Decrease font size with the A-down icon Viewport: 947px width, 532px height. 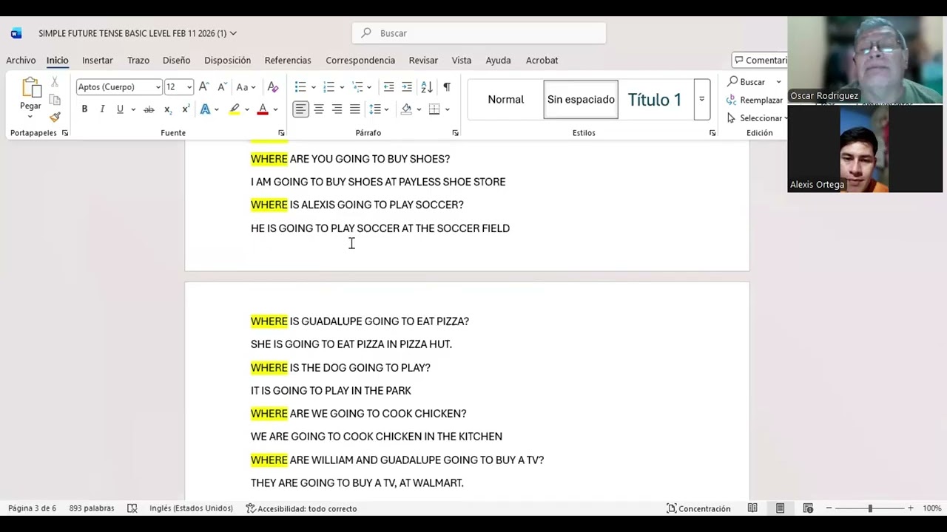click(x=221, y=87)
